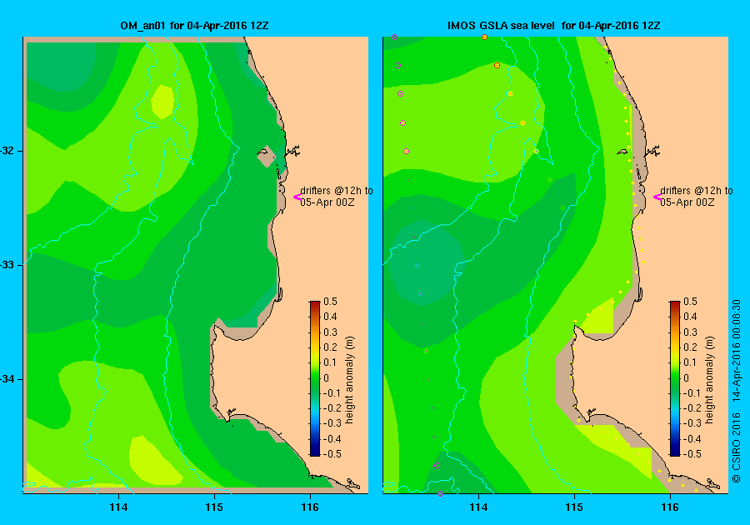Click the 114 longitude label under OM_an01 map

tap(118, 507)
